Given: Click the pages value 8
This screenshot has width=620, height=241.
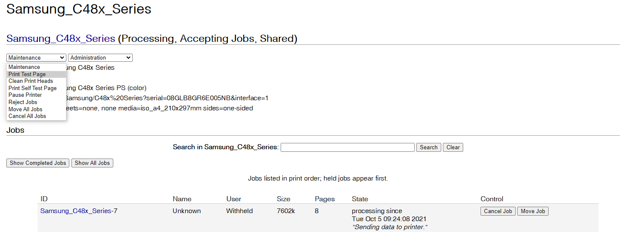Looking at the screenshot, I should [x=317, y=211].
